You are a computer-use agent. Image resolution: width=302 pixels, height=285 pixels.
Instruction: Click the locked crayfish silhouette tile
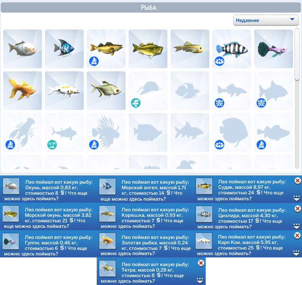click(x=23, y=132)
